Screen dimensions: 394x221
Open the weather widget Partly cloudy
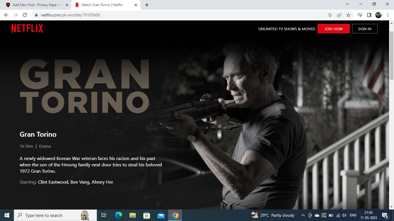[x=273, y=215]
